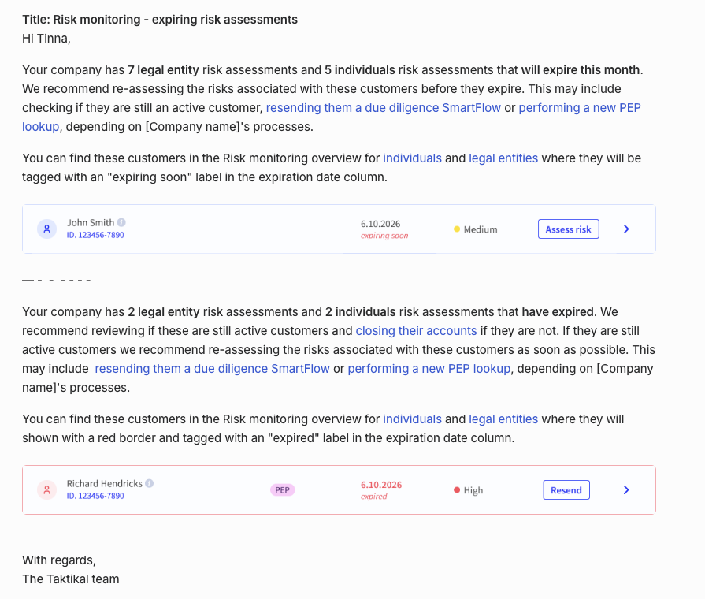Viewport: 705px width, 599px height.
Task: Click 'performing a new PEP lookup' in expired section
Action: 429,369
